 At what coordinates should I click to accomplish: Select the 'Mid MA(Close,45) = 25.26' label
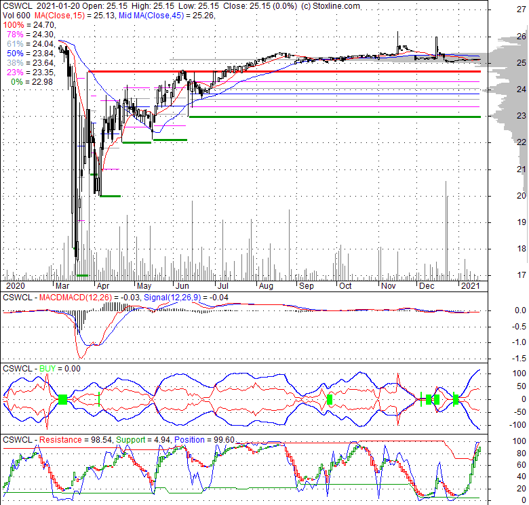[166, 16]
